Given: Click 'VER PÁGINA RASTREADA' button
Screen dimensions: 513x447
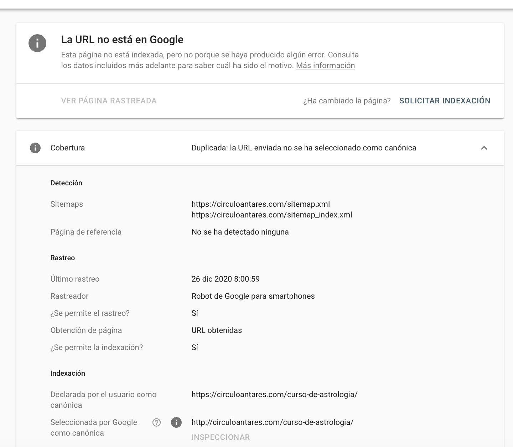Looking at the screenshot, I should (109, 101).
